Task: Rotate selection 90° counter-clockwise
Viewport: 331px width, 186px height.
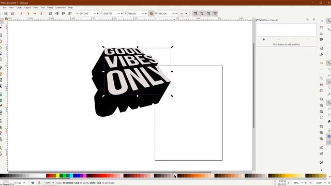Action: (21, 13)
